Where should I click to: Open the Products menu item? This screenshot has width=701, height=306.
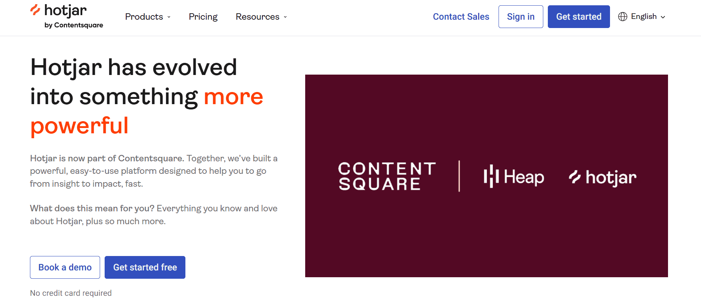(144, 17)
